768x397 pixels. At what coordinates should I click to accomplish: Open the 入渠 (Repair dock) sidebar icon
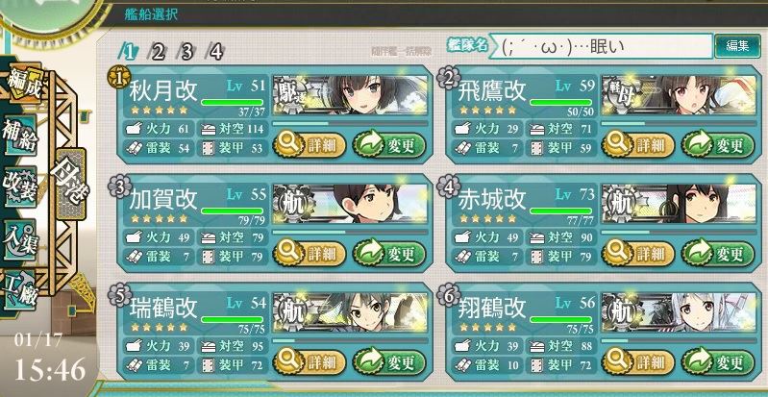(20, 240)
